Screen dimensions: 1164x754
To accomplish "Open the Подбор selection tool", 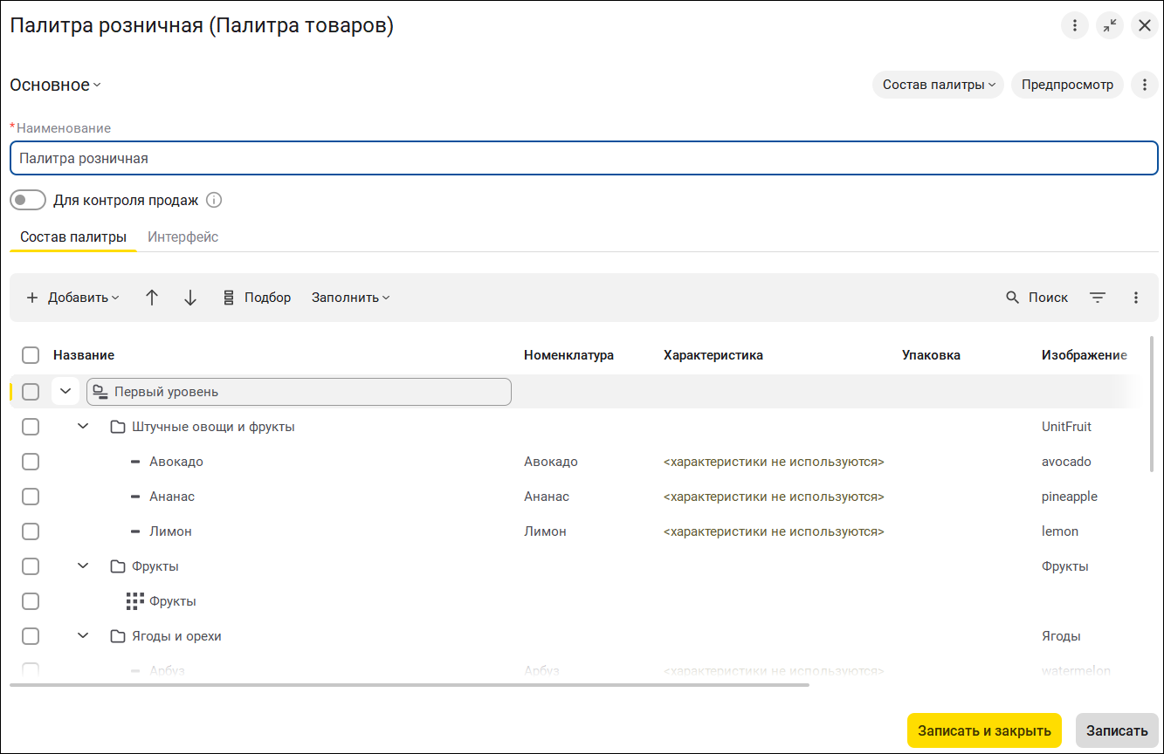I will point(257,298).
